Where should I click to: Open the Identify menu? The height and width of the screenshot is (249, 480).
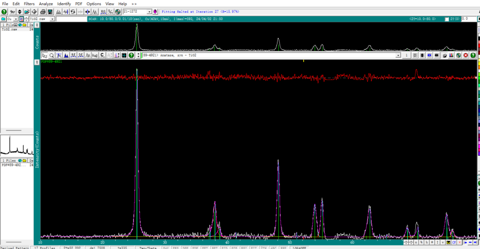[64, 4]
